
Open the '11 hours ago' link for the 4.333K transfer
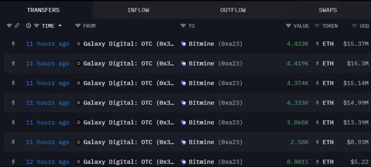click(48, 103)
